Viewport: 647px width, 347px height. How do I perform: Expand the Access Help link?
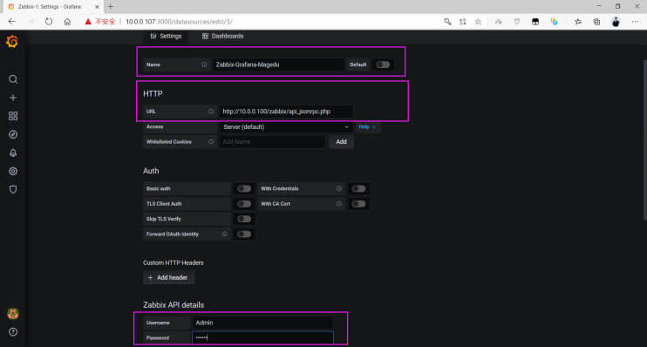pyautogui.click(x=367, y=126)
